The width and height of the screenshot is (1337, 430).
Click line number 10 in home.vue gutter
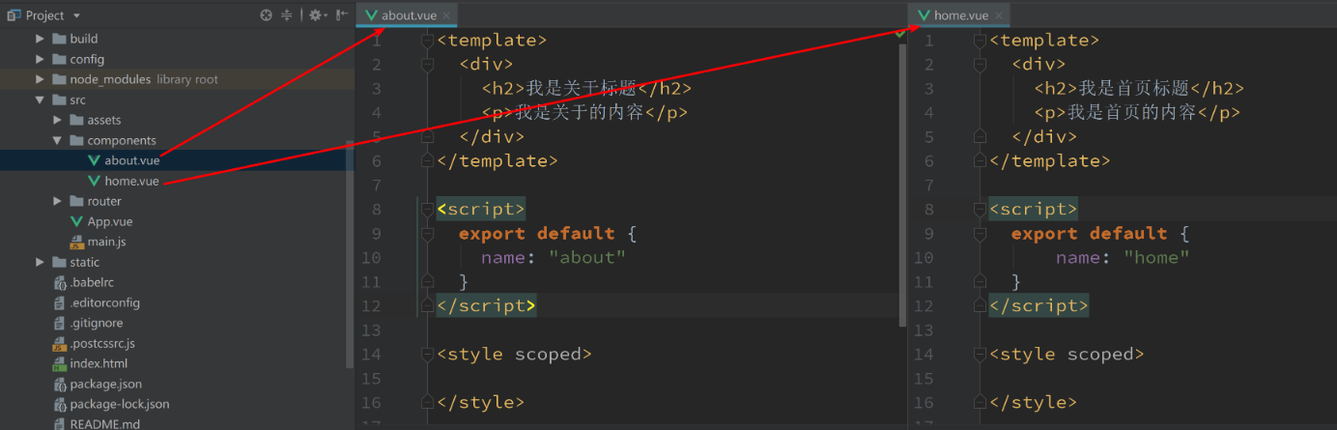(x=924, y=258)
